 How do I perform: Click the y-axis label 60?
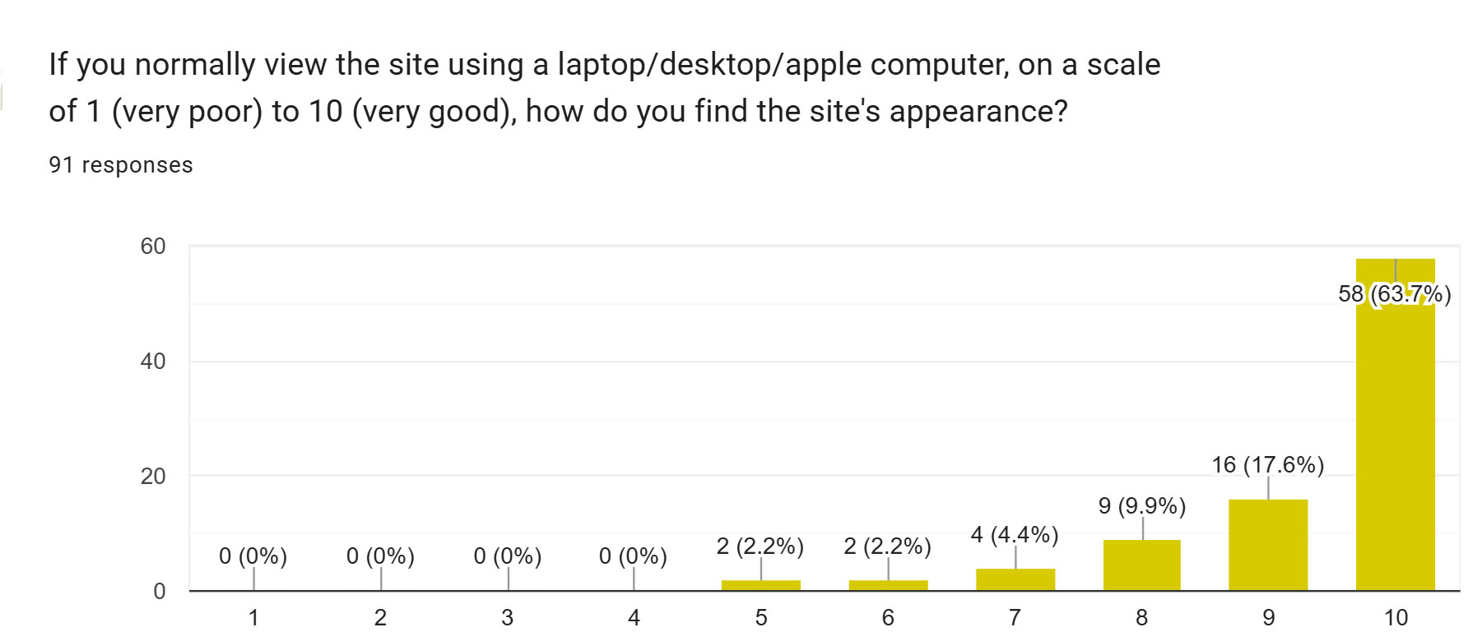coord(153,247)
